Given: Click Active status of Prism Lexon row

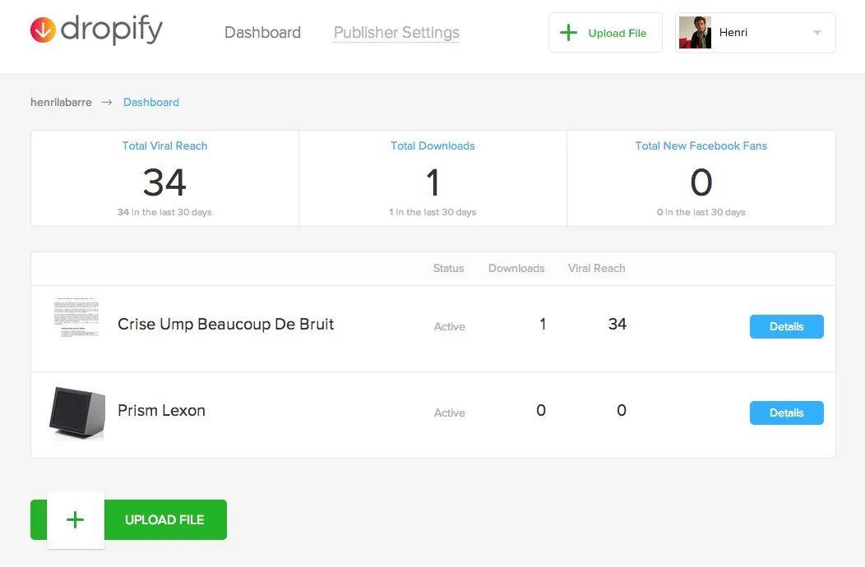Looking at the screenshot, I should 450,413.
